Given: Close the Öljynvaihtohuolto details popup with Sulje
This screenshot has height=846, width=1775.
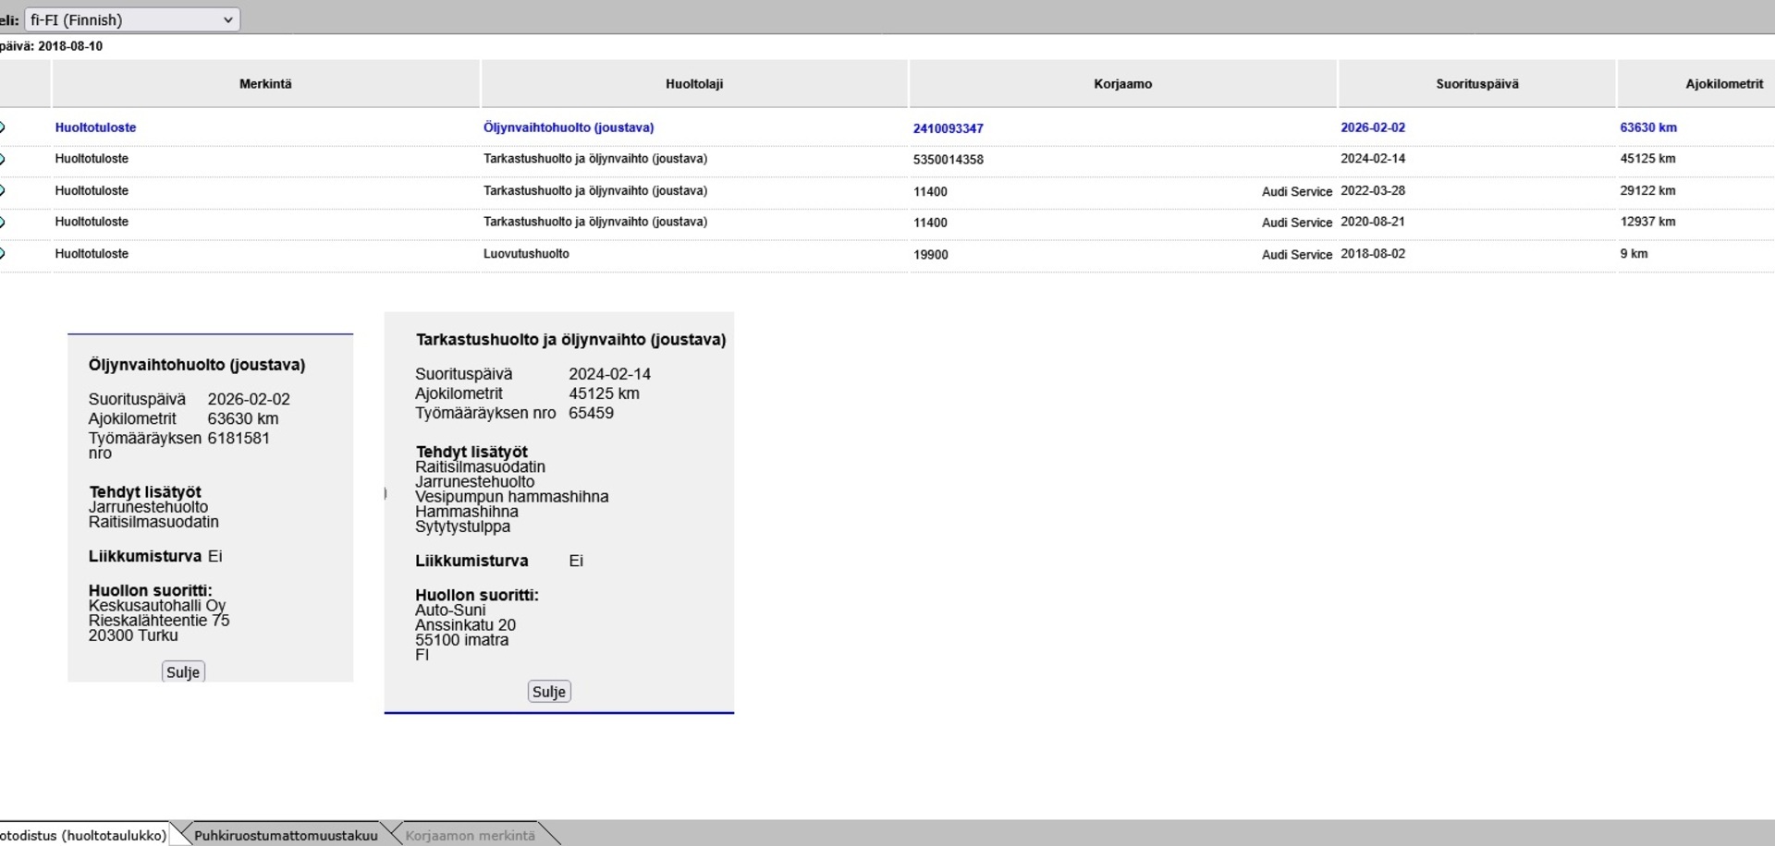Looking at the screenshot, I should (x=183, y=672).
